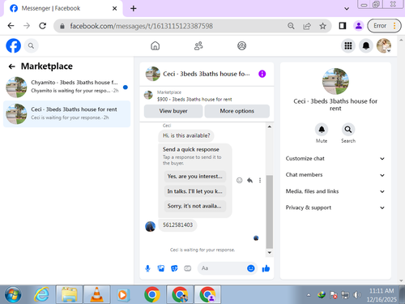React to message with emoji icon
405x304 pixels.
click(x=239, y=180)
